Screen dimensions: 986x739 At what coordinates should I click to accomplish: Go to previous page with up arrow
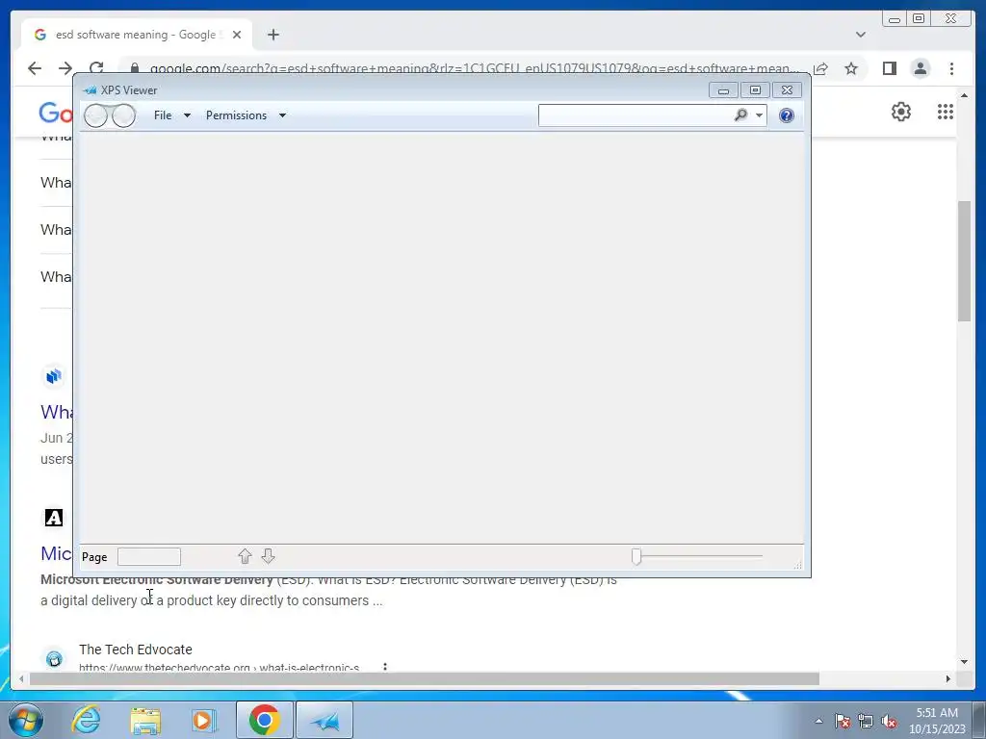(x=245, y=556)
